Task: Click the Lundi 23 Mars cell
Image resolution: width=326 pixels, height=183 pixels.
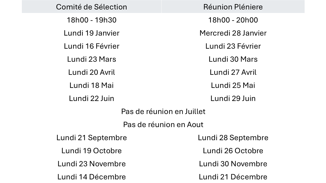Action: pos(91,59)
